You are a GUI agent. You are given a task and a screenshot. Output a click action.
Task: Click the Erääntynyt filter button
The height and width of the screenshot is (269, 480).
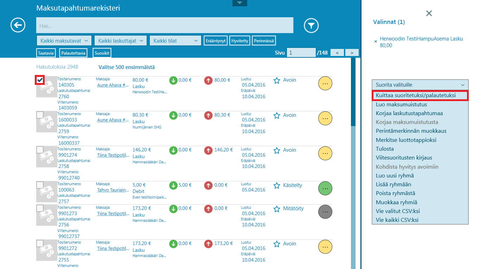[216, 41]
